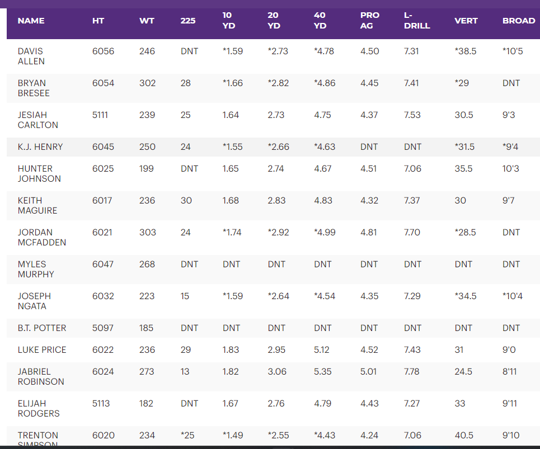Screen dimensions: 540x449
Task: Click Elijah Rodgers' height value 5113
Action: point(101,404)
